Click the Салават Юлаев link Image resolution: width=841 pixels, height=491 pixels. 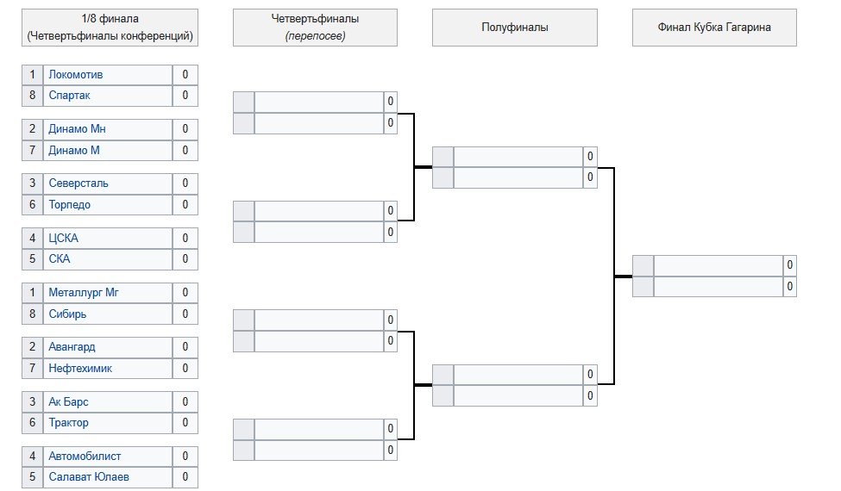pyautogui.click(x=89, y=477)
